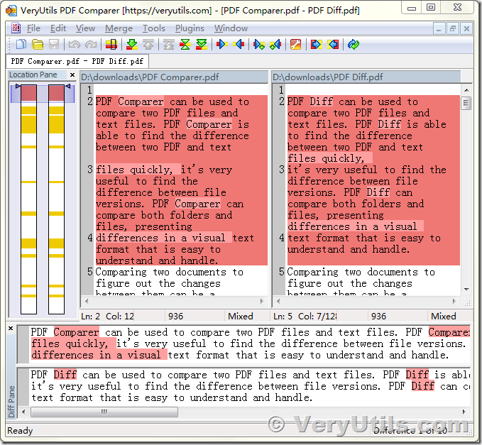Screen dimensions: 482x445
Task: Click the Save floppy disk icon
Action: point(54,45)
